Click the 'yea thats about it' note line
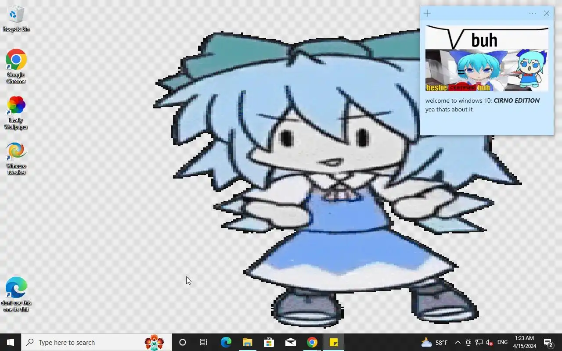 tap(449, 109)
